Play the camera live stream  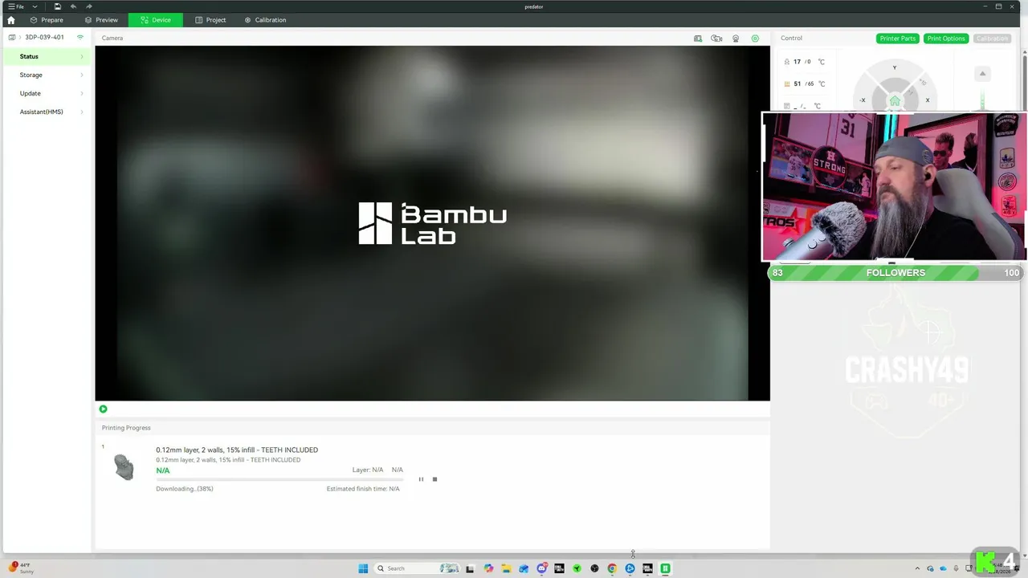point(103,409)
